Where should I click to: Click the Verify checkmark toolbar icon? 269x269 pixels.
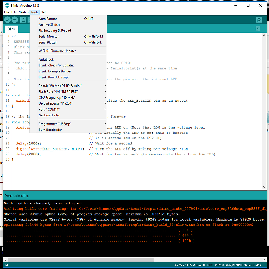7,19
